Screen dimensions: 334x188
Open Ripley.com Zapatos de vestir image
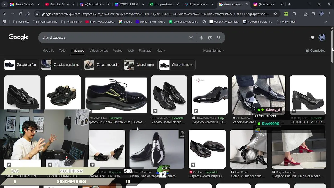(308, 95)
